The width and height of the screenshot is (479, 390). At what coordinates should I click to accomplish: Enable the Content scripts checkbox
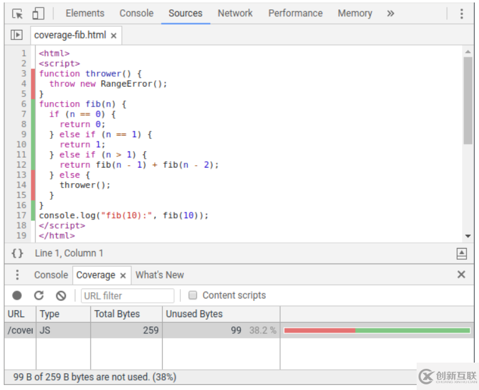click(193, 295)
